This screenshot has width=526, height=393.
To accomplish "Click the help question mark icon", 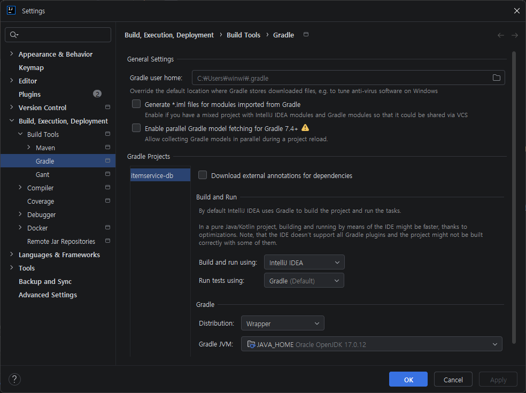I will pos(14,379).
